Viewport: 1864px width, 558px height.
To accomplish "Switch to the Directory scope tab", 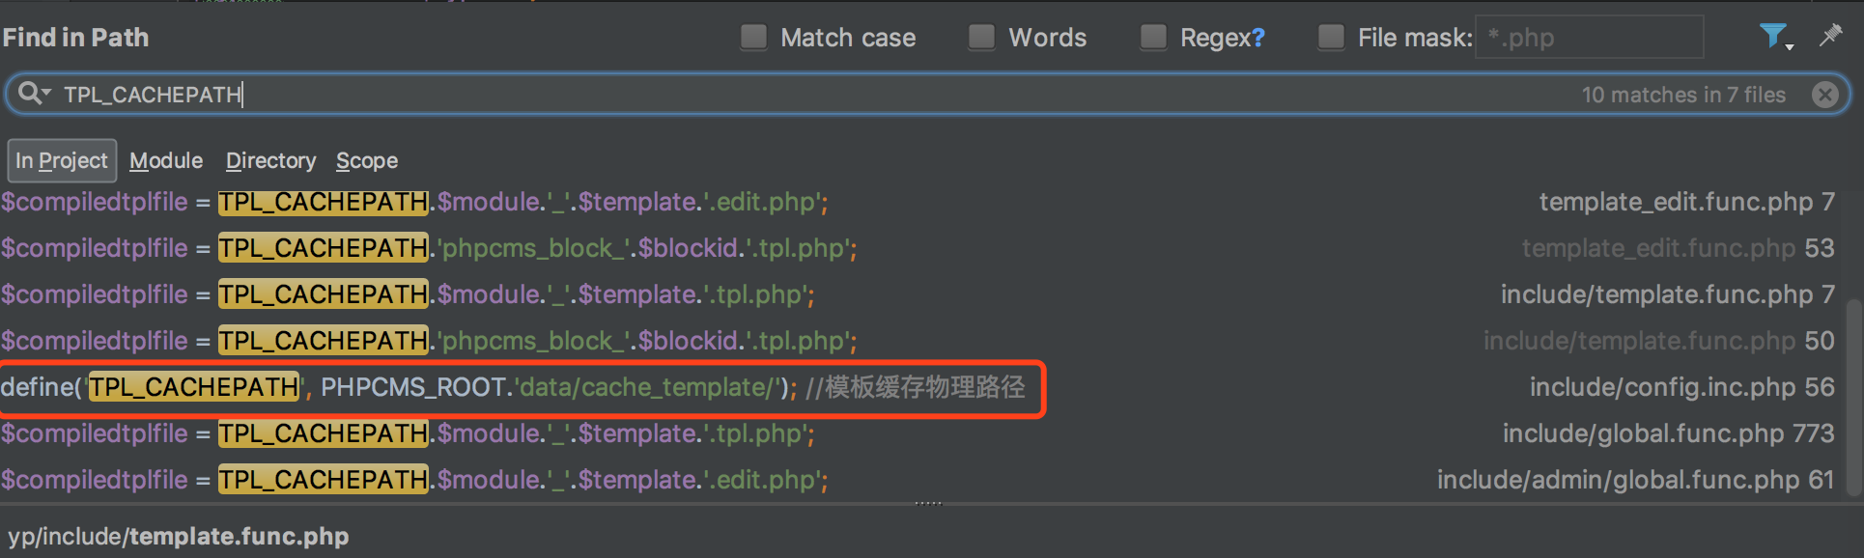I will click(270, 160).
